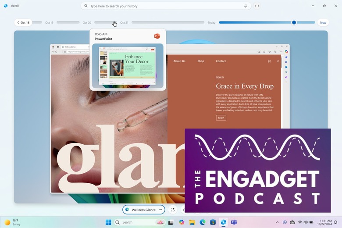This screenshot has width=342, height=228.
Task: Click the screenshot capture icon beside Wellness Glance
Action: pyautogui.click(x=173, y=210)
